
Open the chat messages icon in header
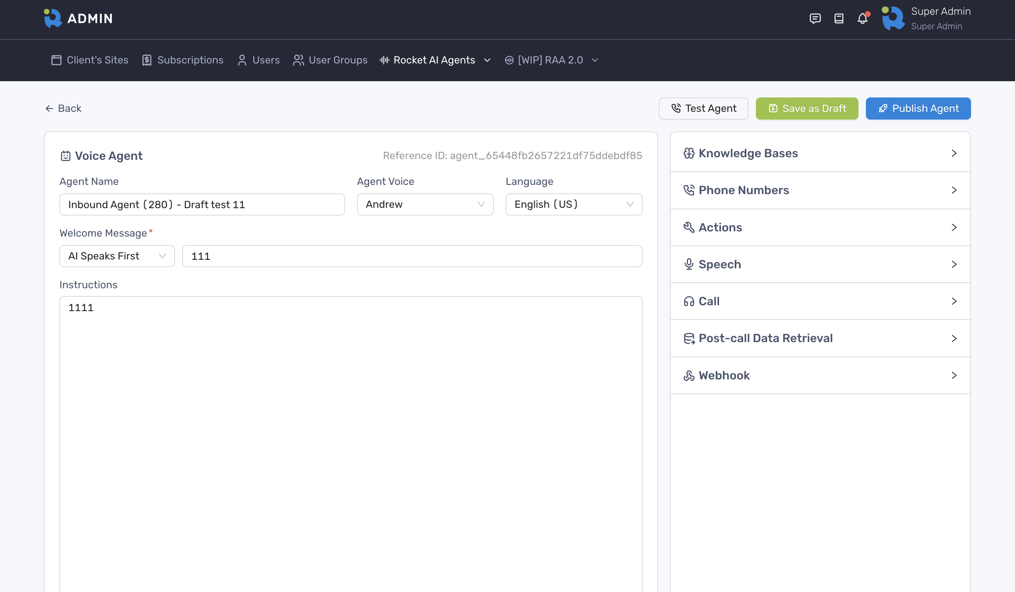(x=815, y=18)
